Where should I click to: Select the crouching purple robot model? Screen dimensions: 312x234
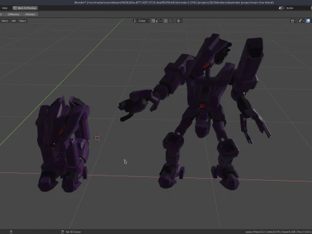[x=63, y=144]
